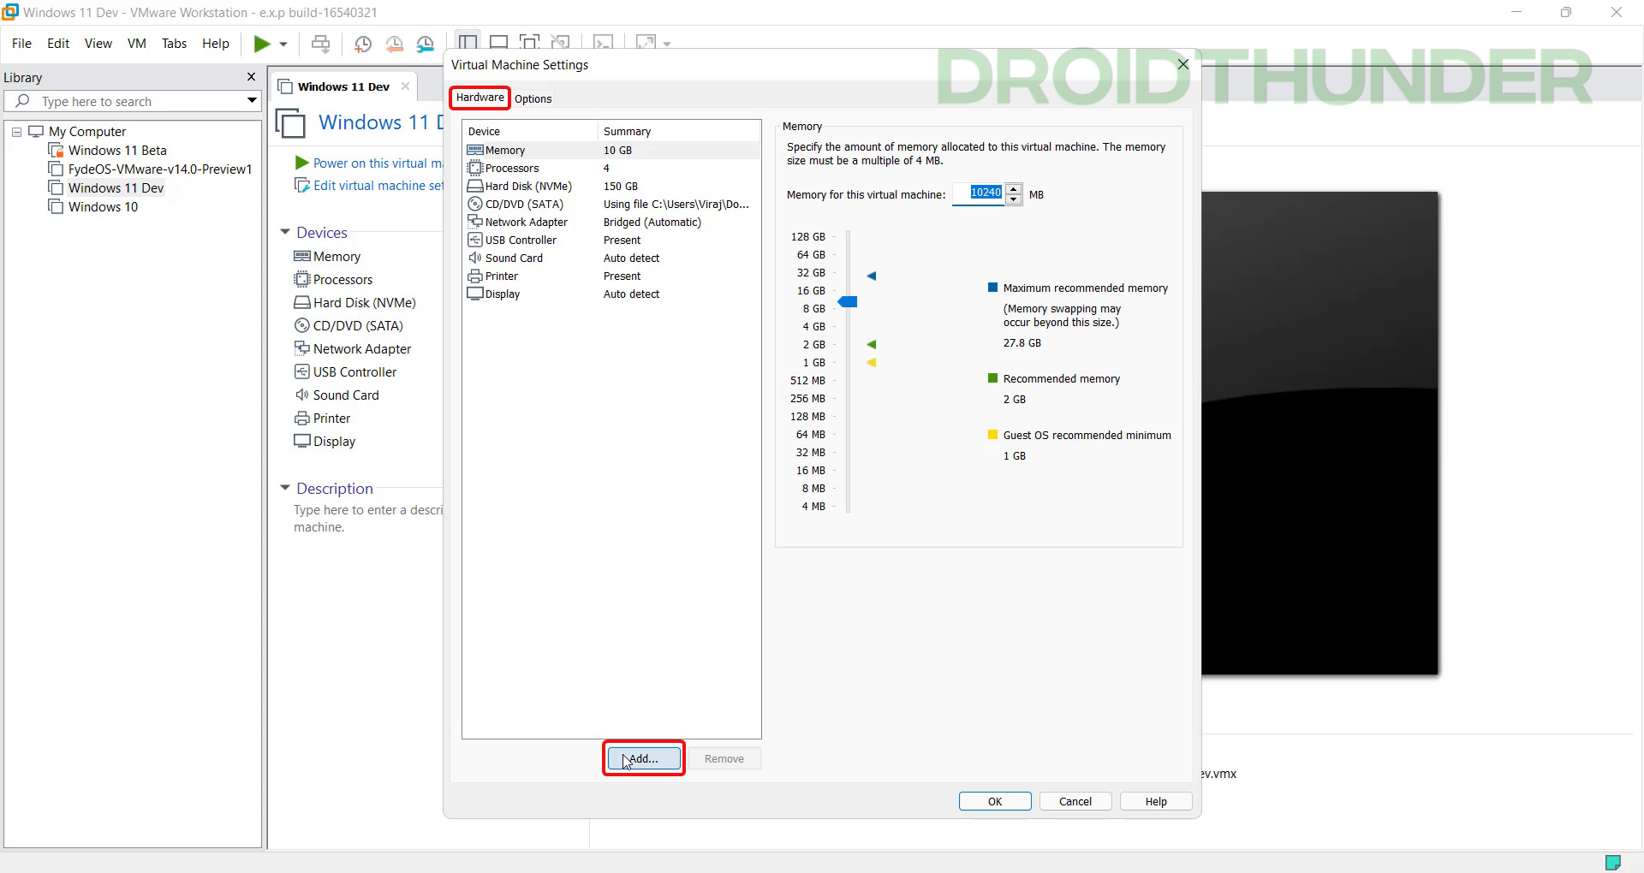Click CD/DVD (SATA) under Devices
Viewport: 1644px width, 873px height.
pos(348,326)
